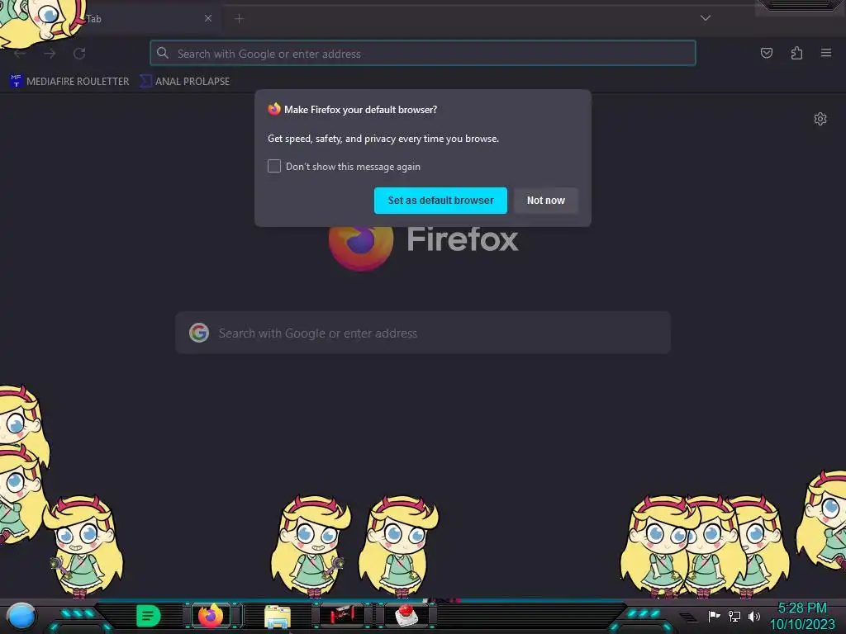Open the second bookmark with the sigma icon
Viewport: 846px width, 634px height.
[x=184, y=81]
